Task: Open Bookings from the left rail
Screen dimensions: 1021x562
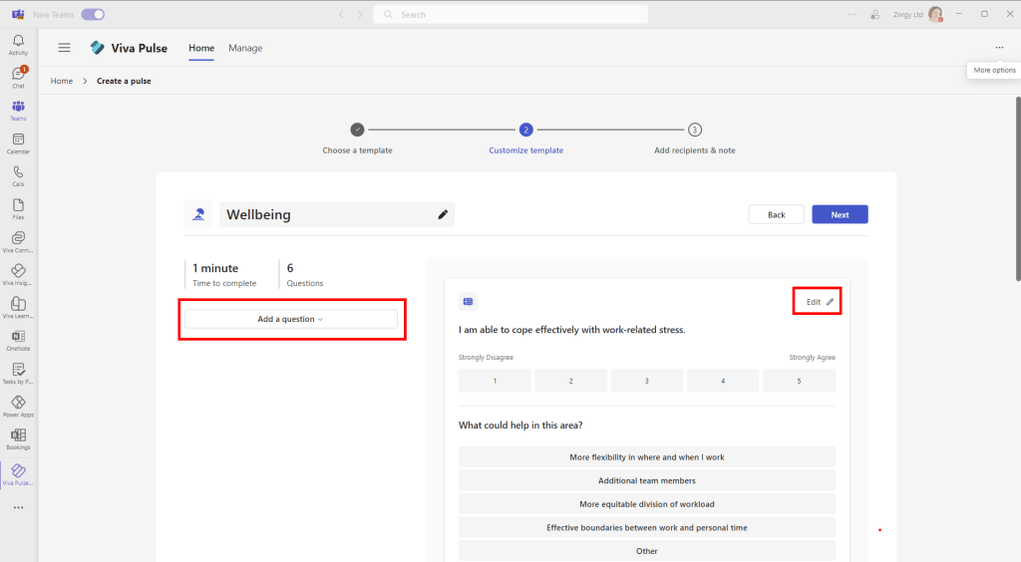Action: click(x=18, y=437)
